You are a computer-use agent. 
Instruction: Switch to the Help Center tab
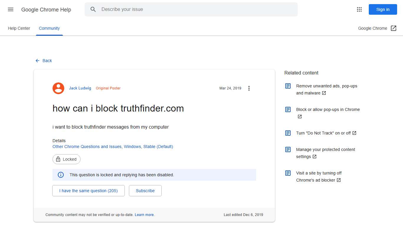coord(19,28)
